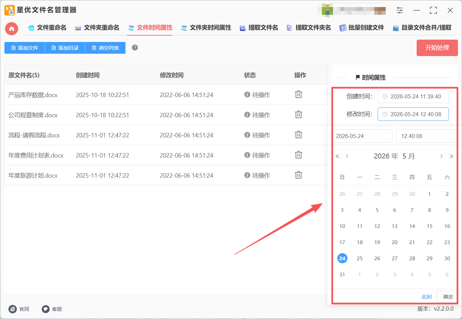Go to previous year in calendar

[x=337, y=156]
